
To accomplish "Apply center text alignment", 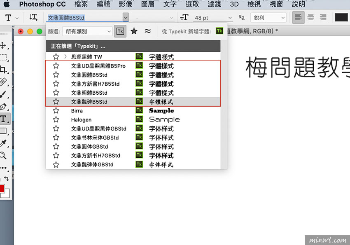I will tap(310, 17).
